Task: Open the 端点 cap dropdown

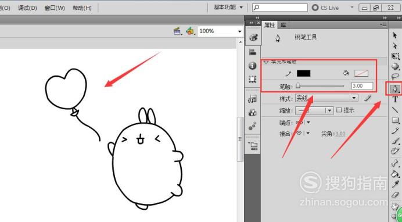Action: pos(308,123)
